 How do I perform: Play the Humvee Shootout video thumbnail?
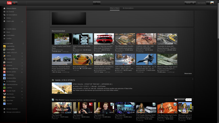click(x=62, y=59)
